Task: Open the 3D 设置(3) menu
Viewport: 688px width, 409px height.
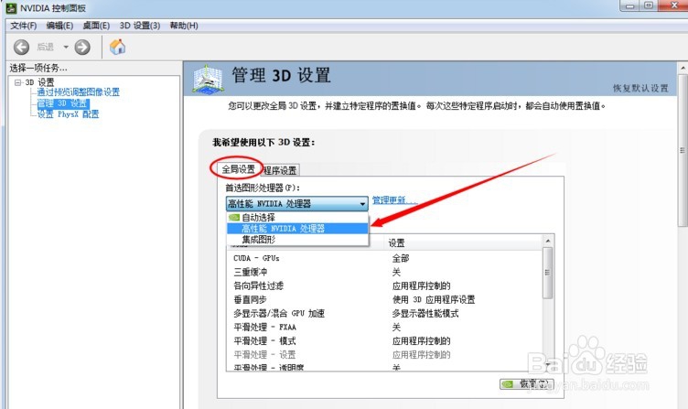Action: (x=140, y=26)
